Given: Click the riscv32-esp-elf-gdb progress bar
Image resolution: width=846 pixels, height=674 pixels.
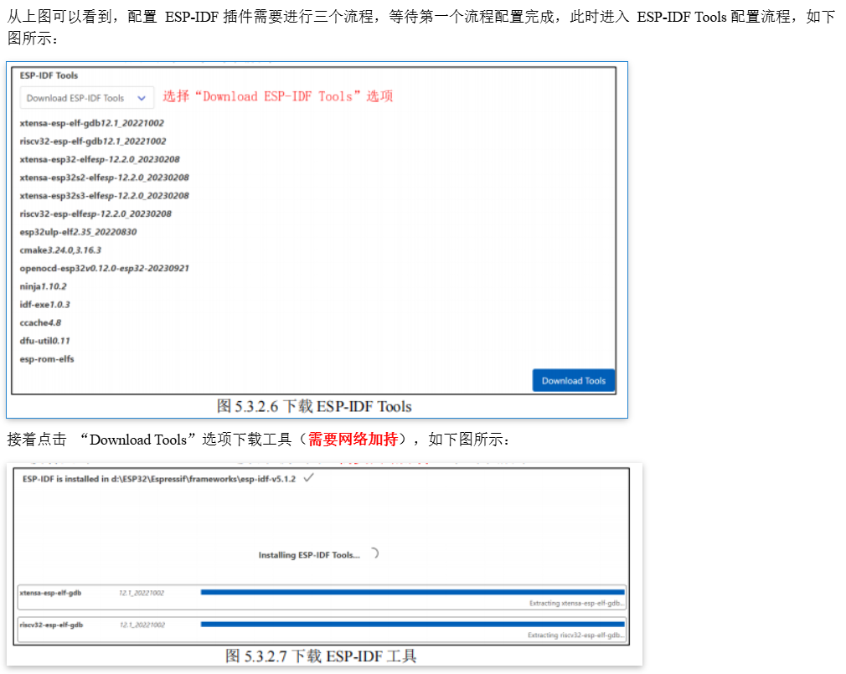Looking at the screenshot, I should coord(413,625).
